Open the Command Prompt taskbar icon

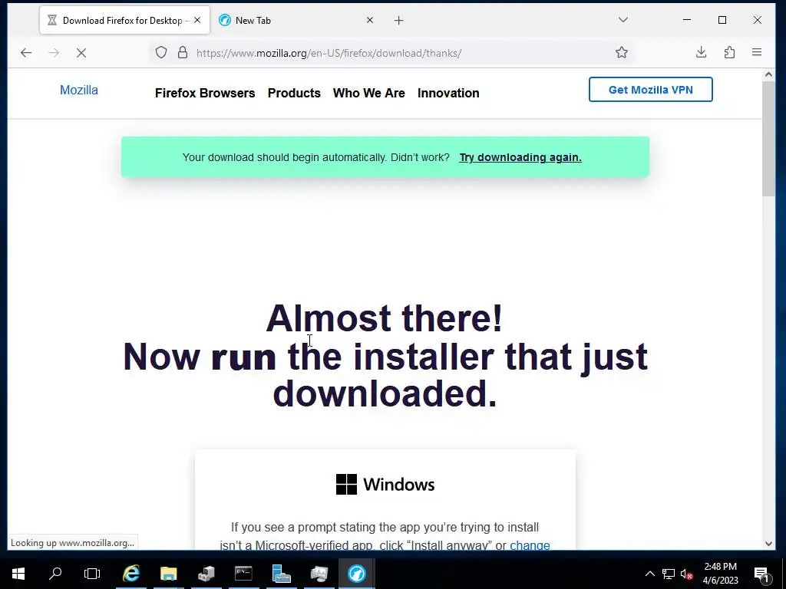coord(243,574)
